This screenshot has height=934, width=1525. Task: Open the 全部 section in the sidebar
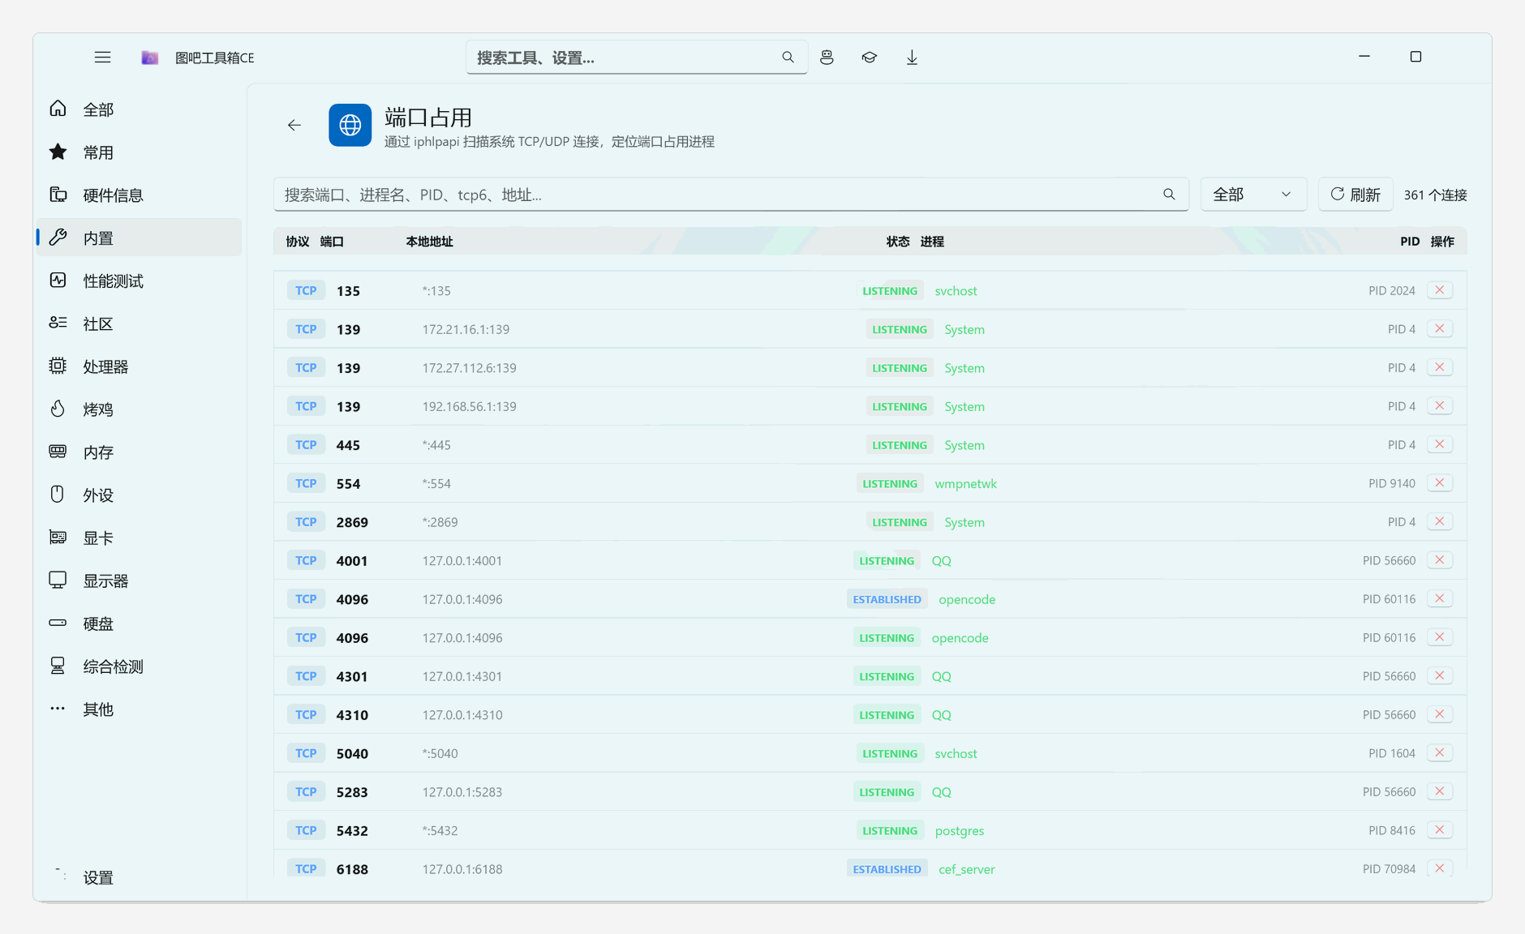click(x=139, y=109)
